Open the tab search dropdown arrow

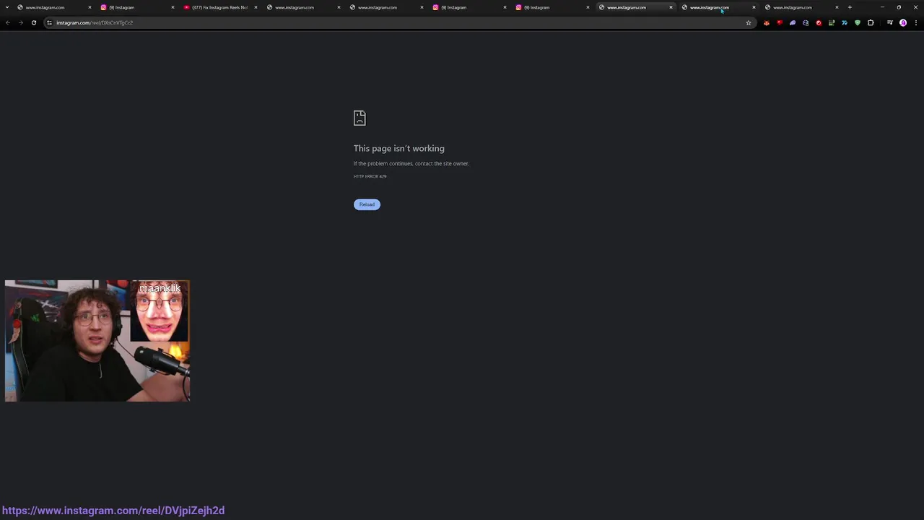point(8,7)
